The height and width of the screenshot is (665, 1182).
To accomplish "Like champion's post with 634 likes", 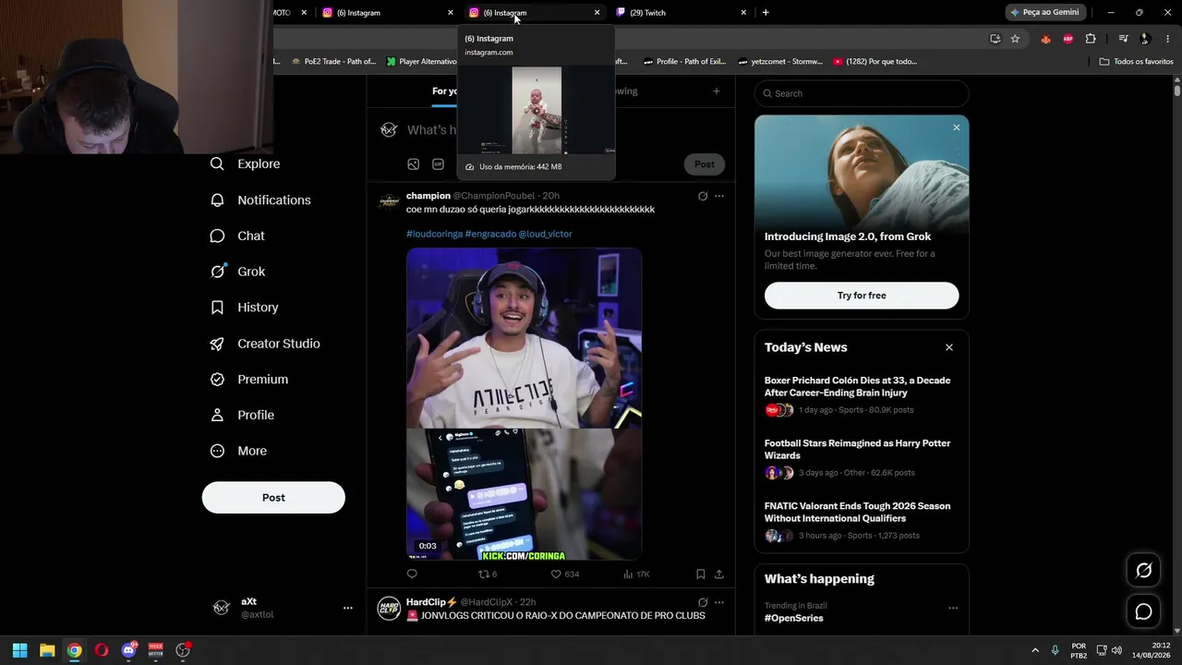I will coord(564,574).
